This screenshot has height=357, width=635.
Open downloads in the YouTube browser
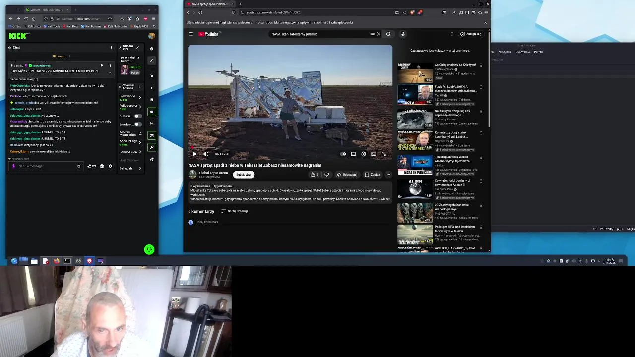[454, 13]
